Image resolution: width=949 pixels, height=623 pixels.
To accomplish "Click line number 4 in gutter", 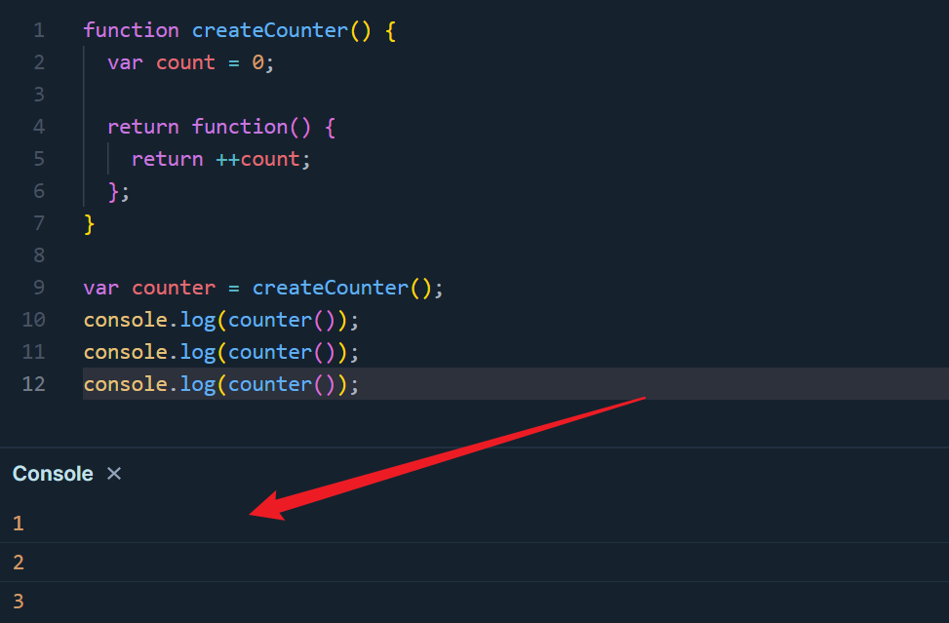I will (x=39, y=127).
